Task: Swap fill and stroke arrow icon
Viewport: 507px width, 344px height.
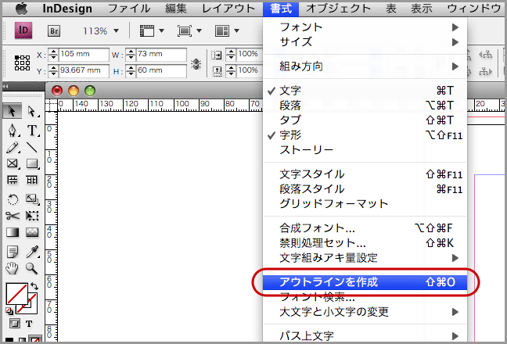Action: tap(34, 286)
